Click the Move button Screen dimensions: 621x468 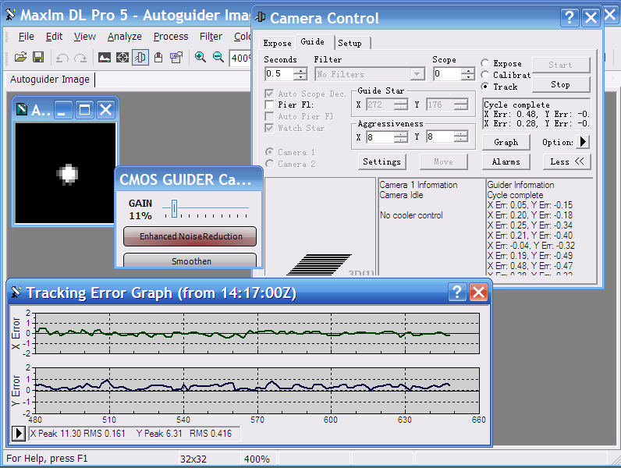pos(443,161)
